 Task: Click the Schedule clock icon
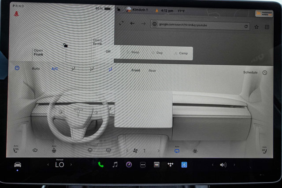[x=265, y=73]
